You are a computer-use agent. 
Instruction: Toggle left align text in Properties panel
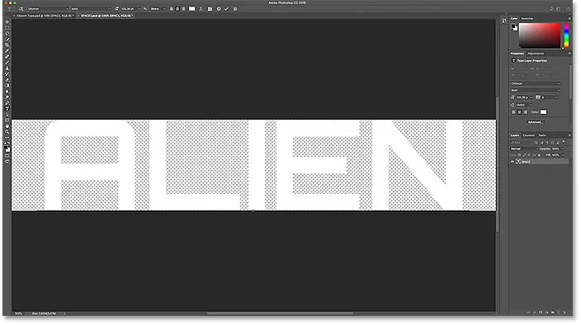pyautogui.click(x=513, y=112)
